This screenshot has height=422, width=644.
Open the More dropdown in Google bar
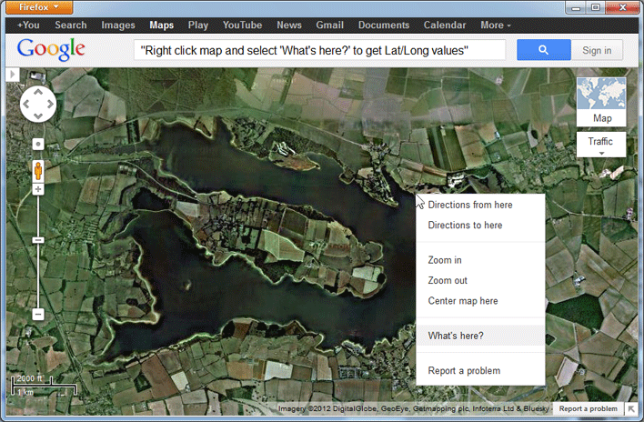(496, 25)
